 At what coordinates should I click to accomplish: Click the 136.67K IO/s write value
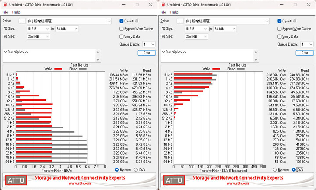coord(276,96)
